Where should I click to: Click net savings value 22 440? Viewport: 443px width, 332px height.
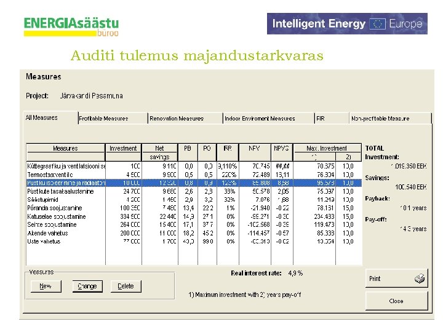coord(168,216)
